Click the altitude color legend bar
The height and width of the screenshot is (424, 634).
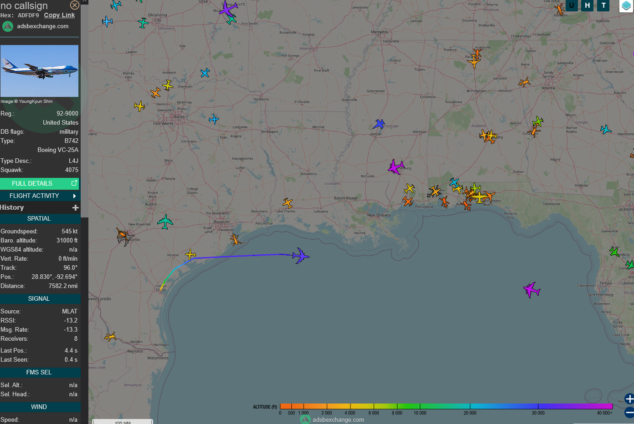click(446, 406)
